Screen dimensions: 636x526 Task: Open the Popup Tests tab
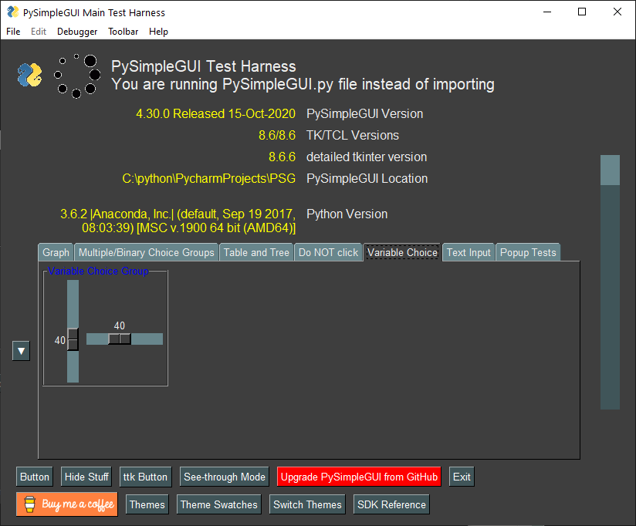pyautogui.click(x=528, y=252)
